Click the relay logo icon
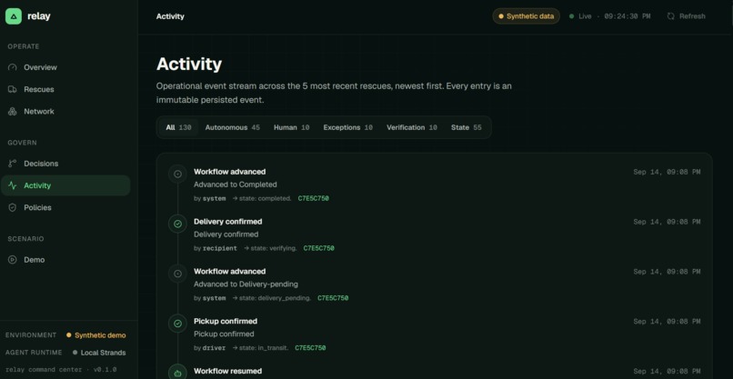The image size is (733, 379). [x=14, y=16]
